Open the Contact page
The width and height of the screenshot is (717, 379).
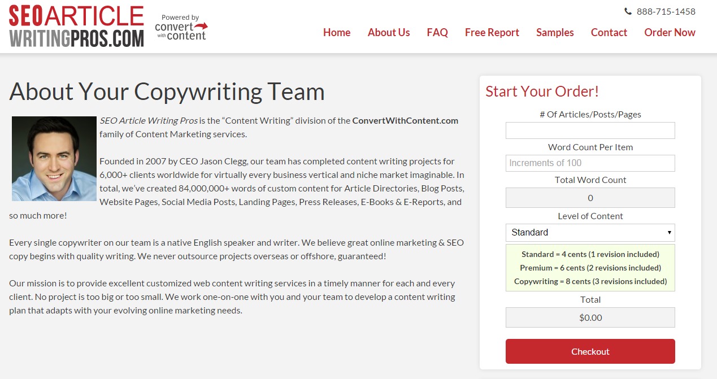click(609, 33)
